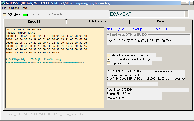Image resolution: width=194 pixels, height=121 pixels.
Task: Click the localhost:8100 Connected status text
Action: coord(47,14)
